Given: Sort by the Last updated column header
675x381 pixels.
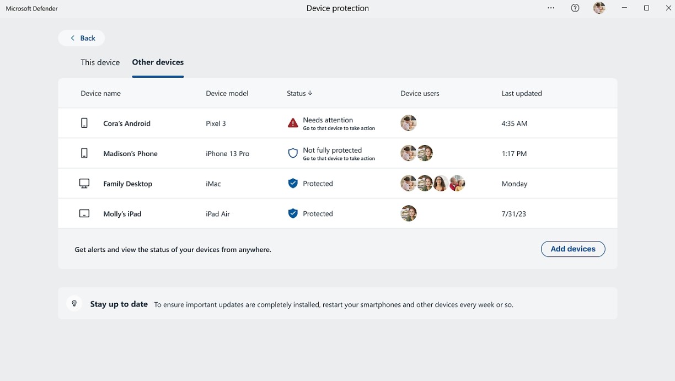Looking at the screenshot, I should [x=522, y=93].
